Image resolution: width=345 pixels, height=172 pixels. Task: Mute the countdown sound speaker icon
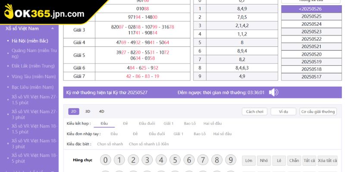pyautogui.click(x=273, y=92)
